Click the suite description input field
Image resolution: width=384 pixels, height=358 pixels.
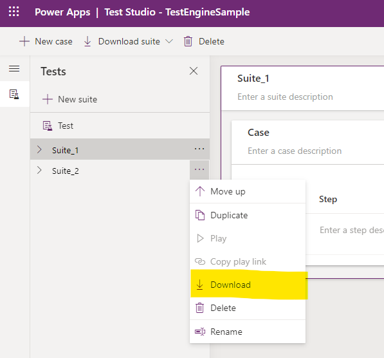[x=285, y=97]
